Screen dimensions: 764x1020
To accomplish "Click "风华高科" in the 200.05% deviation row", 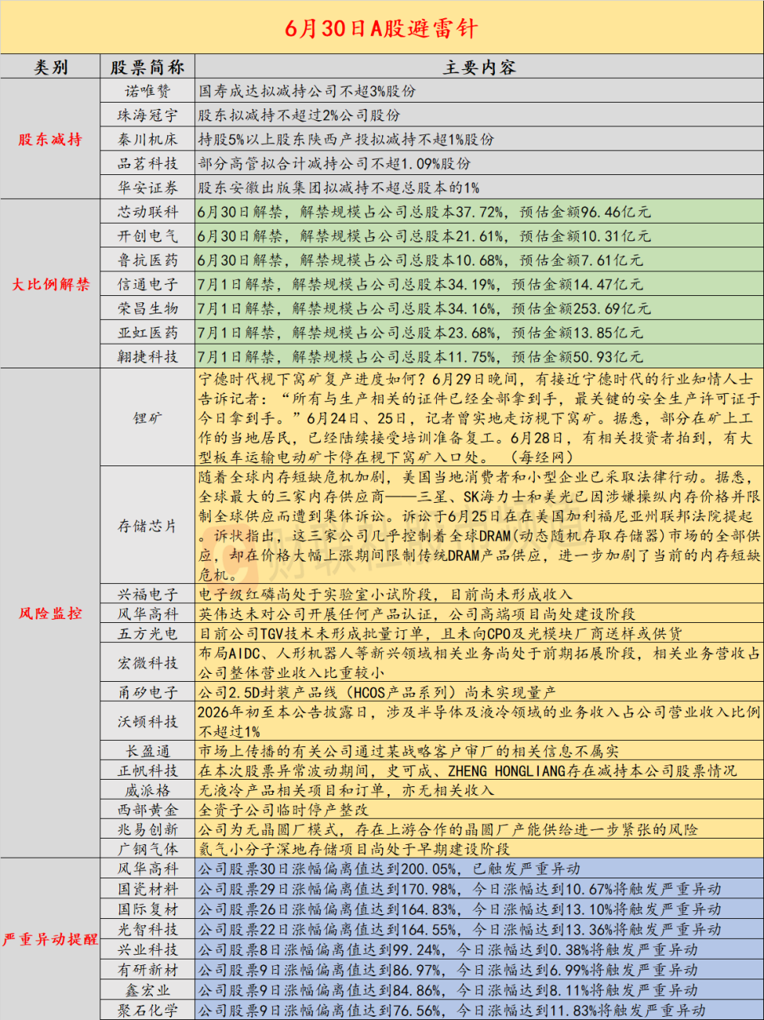I will (148, 870).
